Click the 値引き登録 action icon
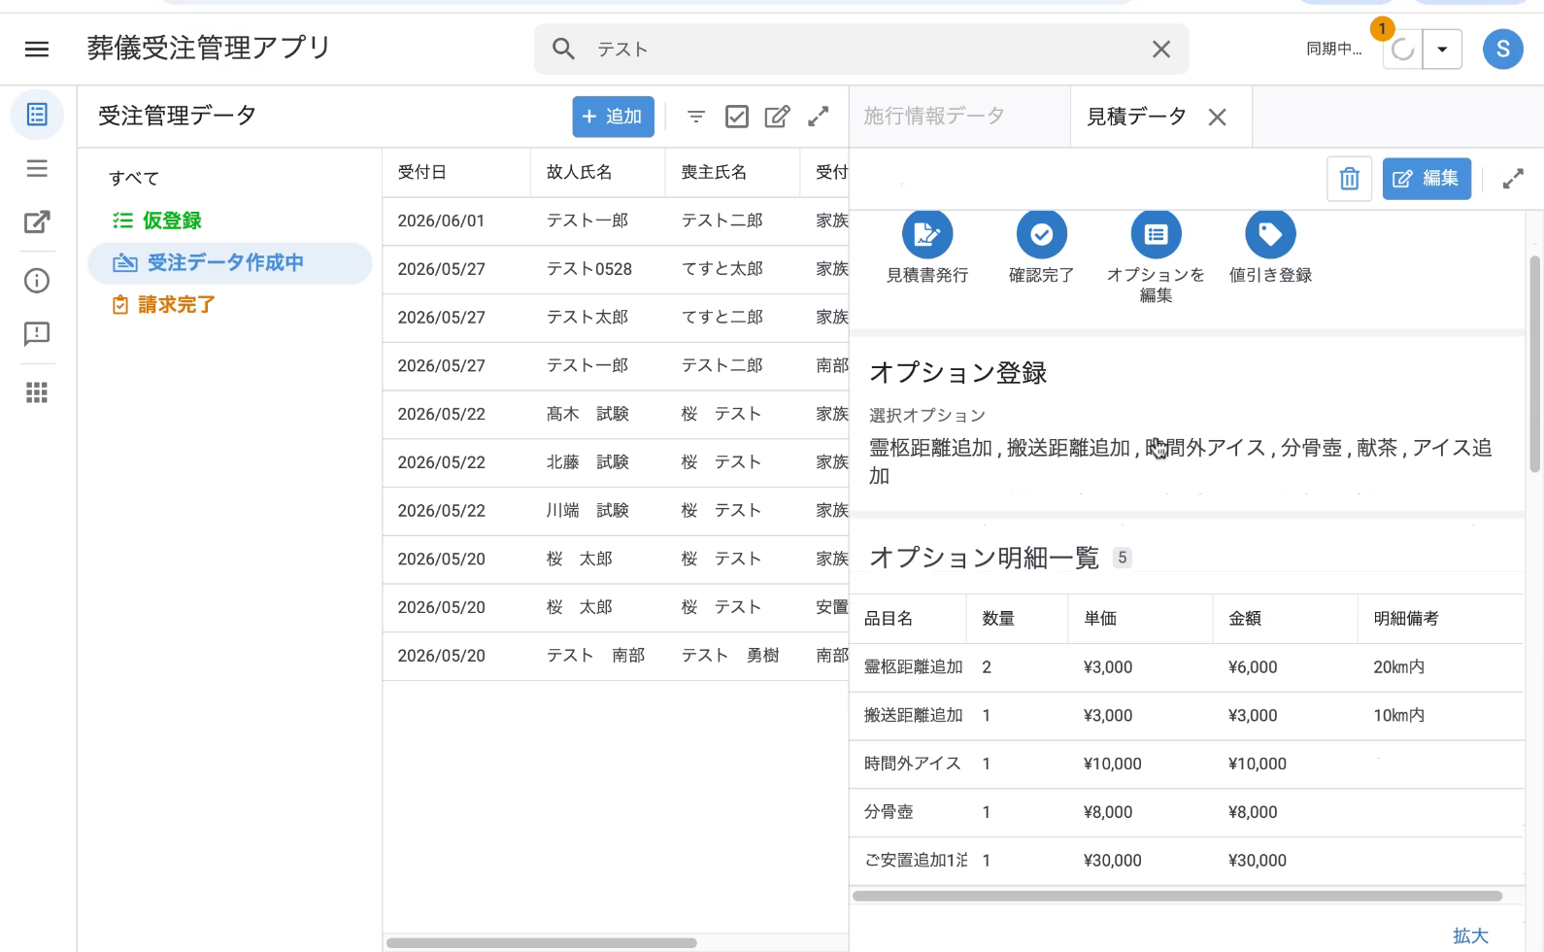This screenshot has height=952, width=1544. (x=1270, y=234)
